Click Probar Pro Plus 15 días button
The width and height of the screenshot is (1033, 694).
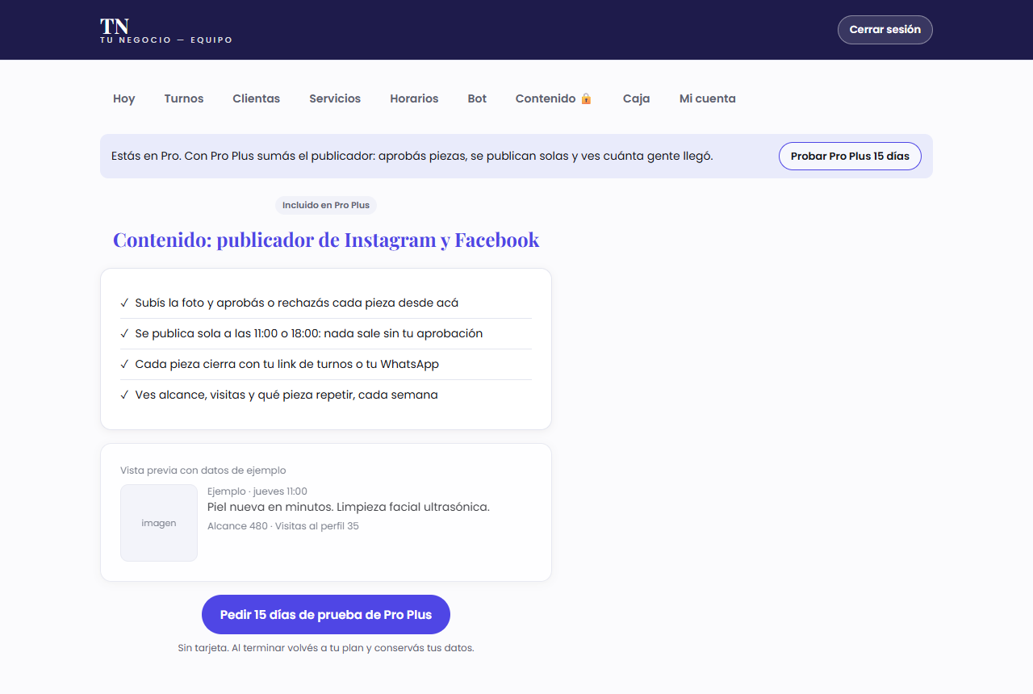point(850,157)
